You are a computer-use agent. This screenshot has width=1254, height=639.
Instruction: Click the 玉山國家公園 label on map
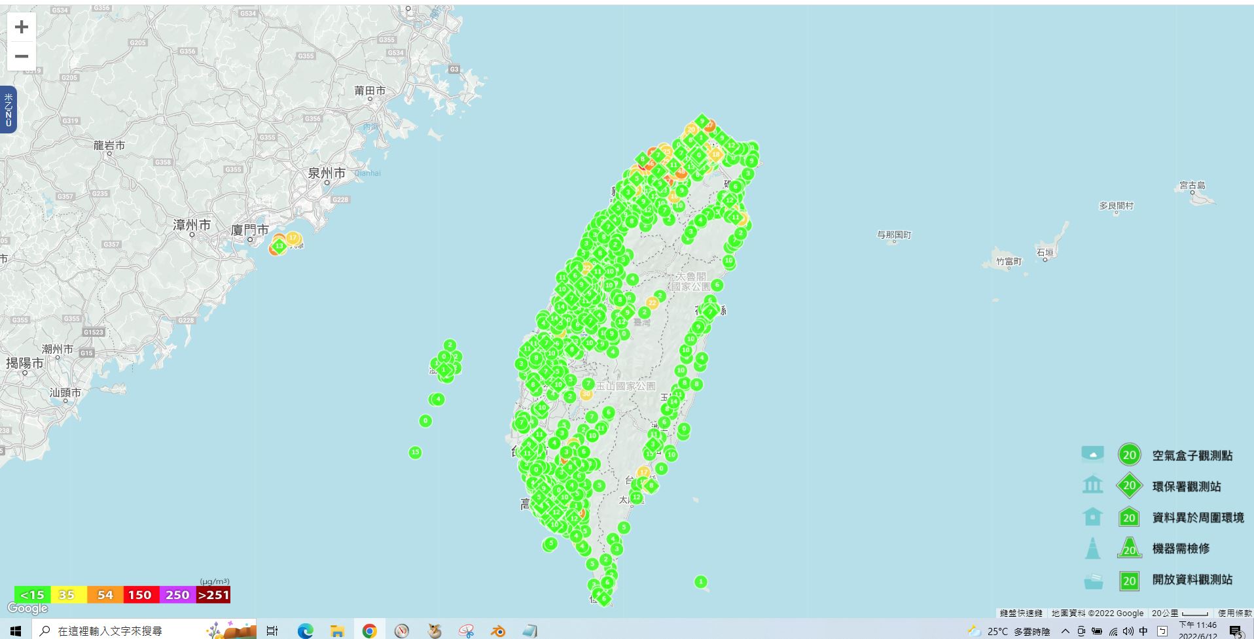coord(625,386)
